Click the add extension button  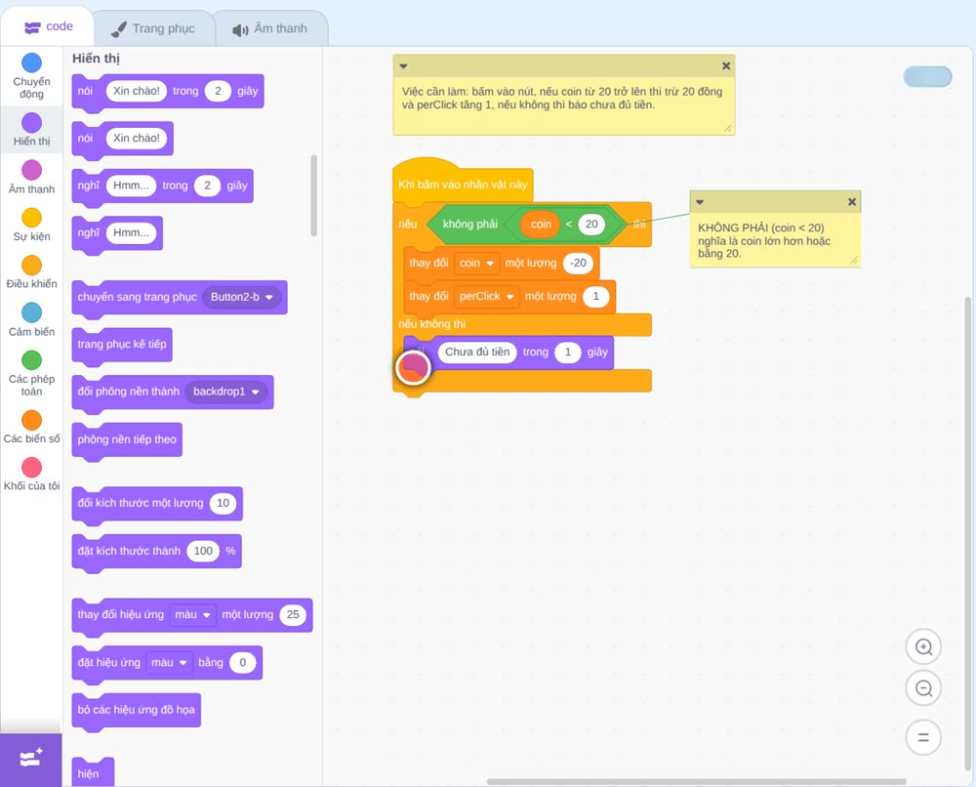(31, 759)
